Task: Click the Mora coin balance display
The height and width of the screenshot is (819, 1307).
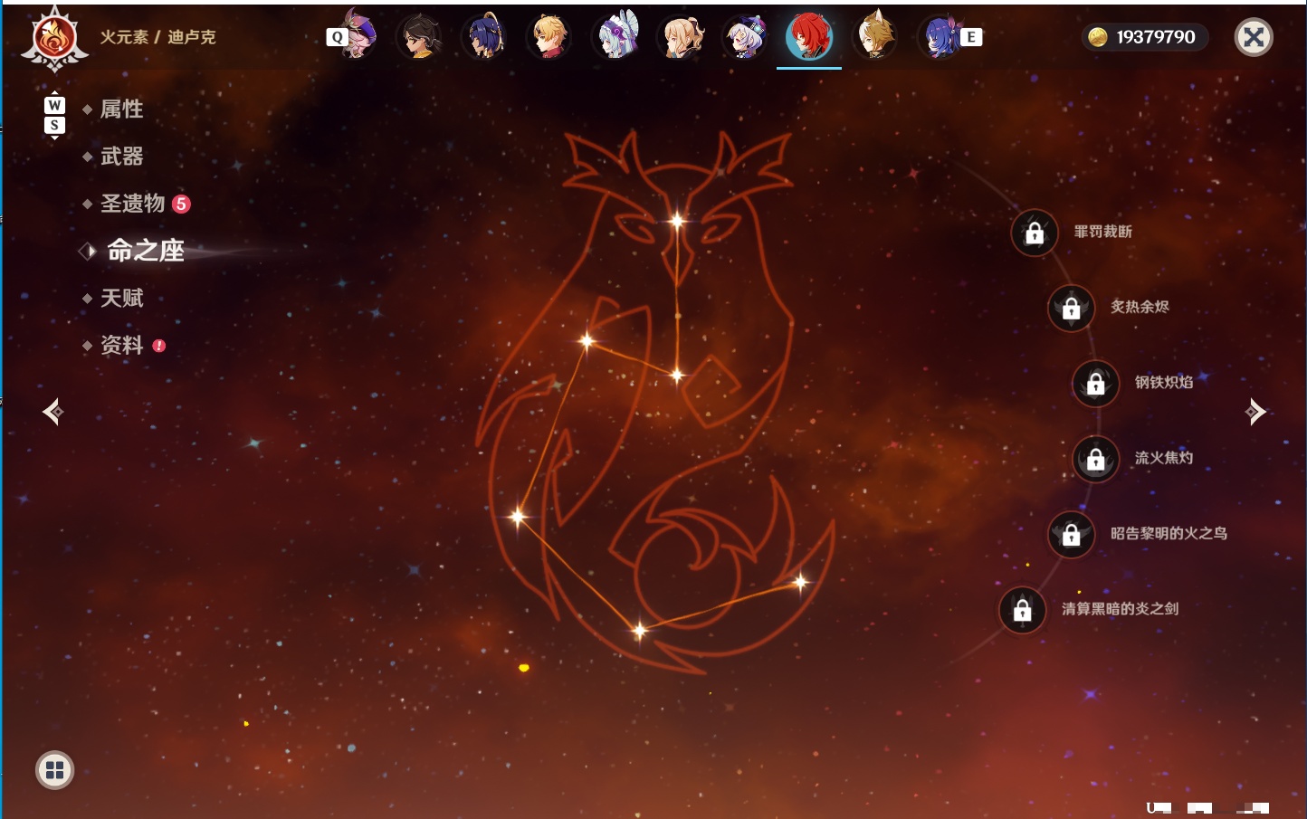Action: [x=1145, y=37]
